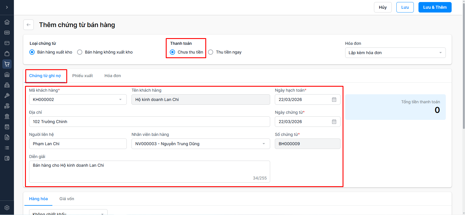Switch to the Phiếu xuất tab
Screen dimensions: 465x215
83,76
